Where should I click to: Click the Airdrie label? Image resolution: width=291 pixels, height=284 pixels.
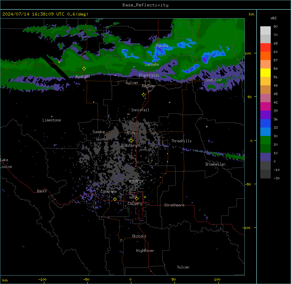pyautogui.click(x=136, y=181)
